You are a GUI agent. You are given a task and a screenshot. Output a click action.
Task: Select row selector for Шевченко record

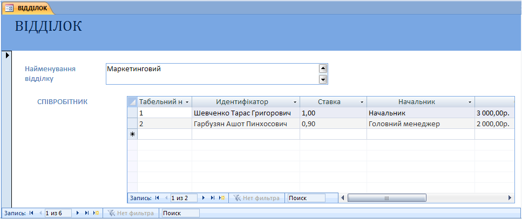(132, 113)
